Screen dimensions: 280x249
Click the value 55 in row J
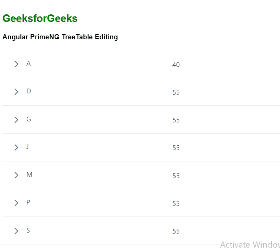[176, 148]
